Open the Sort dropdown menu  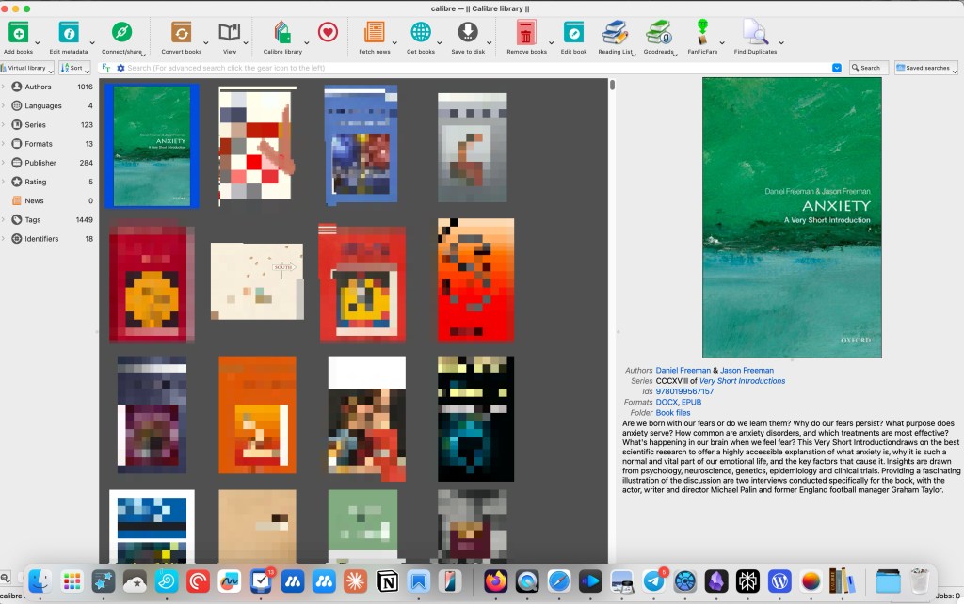click(75, 68)
